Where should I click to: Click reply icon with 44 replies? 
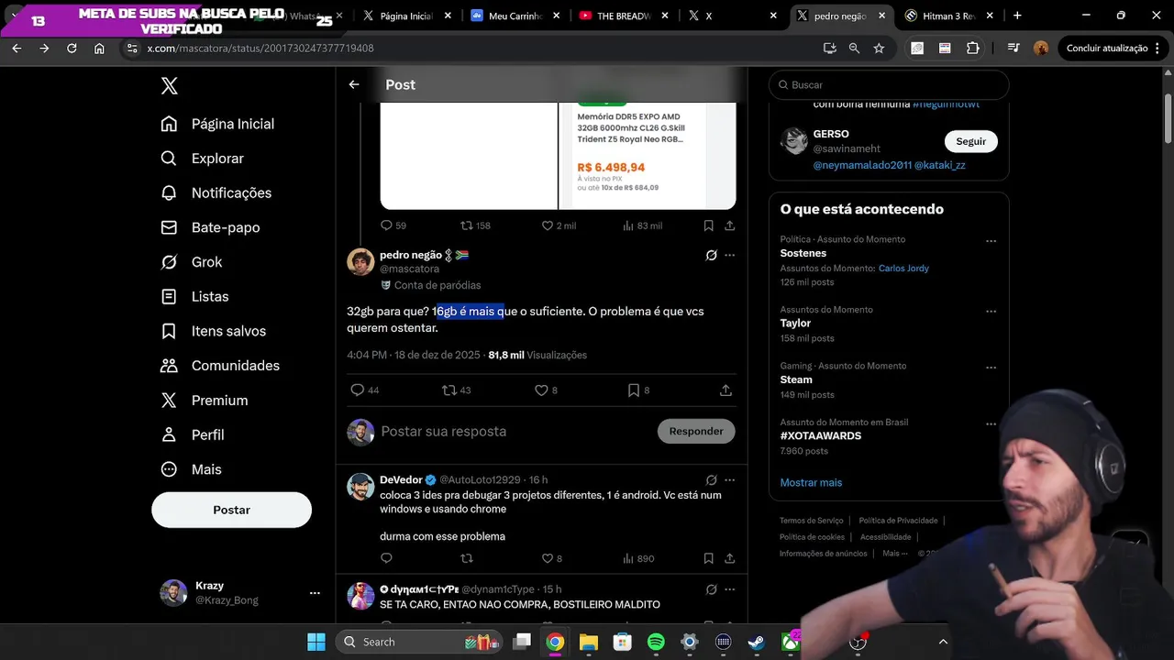click(358, 390)
